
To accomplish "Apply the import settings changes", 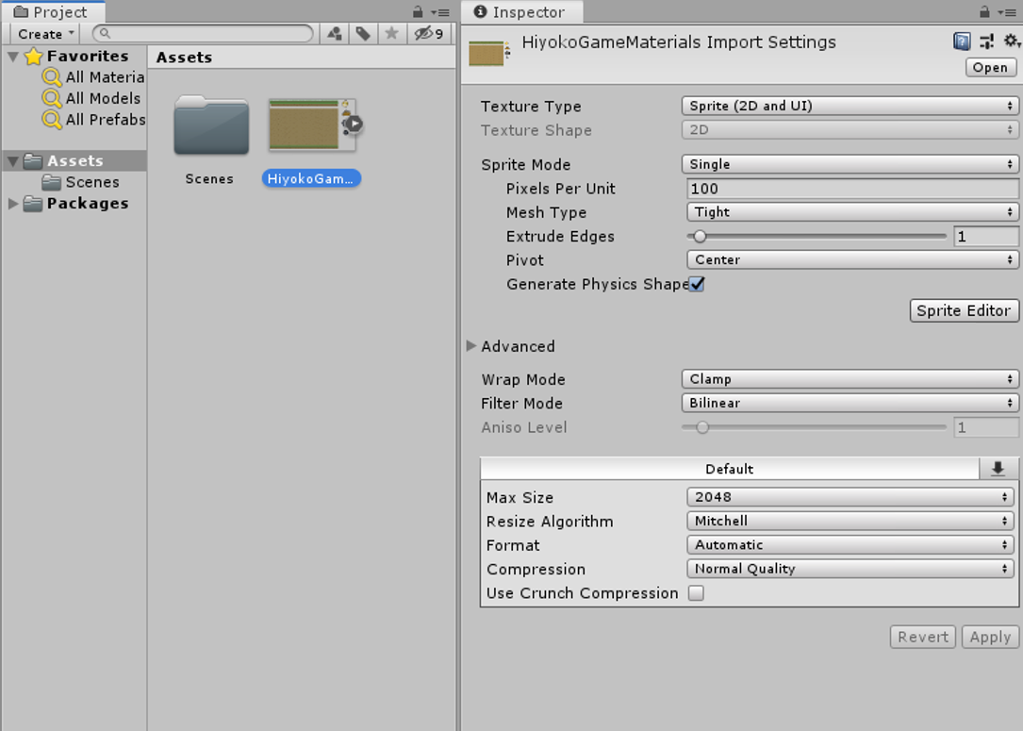I will (989, 637).
